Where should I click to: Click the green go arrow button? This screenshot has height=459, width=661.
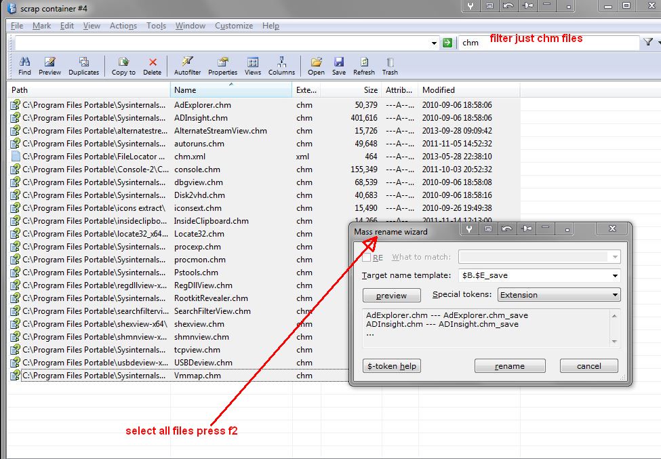[447, 43]
